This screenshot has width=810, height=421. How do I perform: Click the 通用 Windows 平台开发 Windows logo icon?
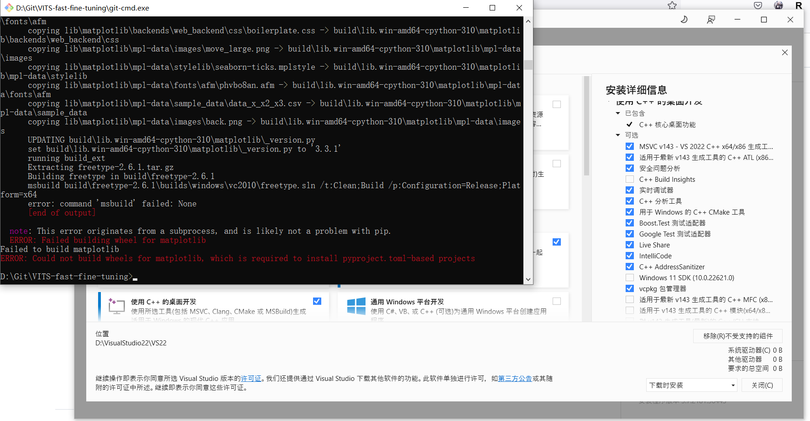click(356, 306)
